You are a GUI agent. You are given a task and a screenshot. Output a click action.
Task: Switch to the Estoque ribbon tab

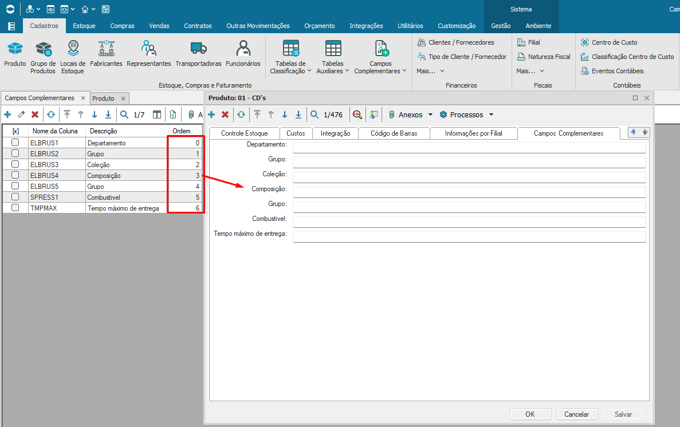[84, 26]
